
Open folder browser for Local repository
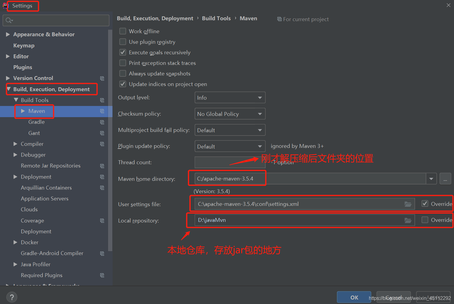(x=408, y=221)
